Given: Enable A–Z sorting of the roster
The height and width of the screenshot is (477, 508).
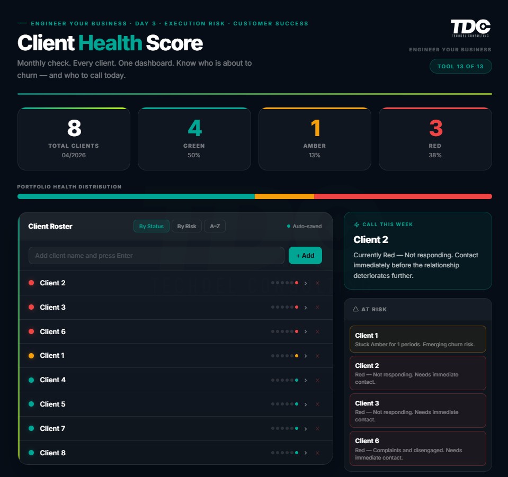Looking at the screenshot, I should pyautogui.click(x=215, y=226).
